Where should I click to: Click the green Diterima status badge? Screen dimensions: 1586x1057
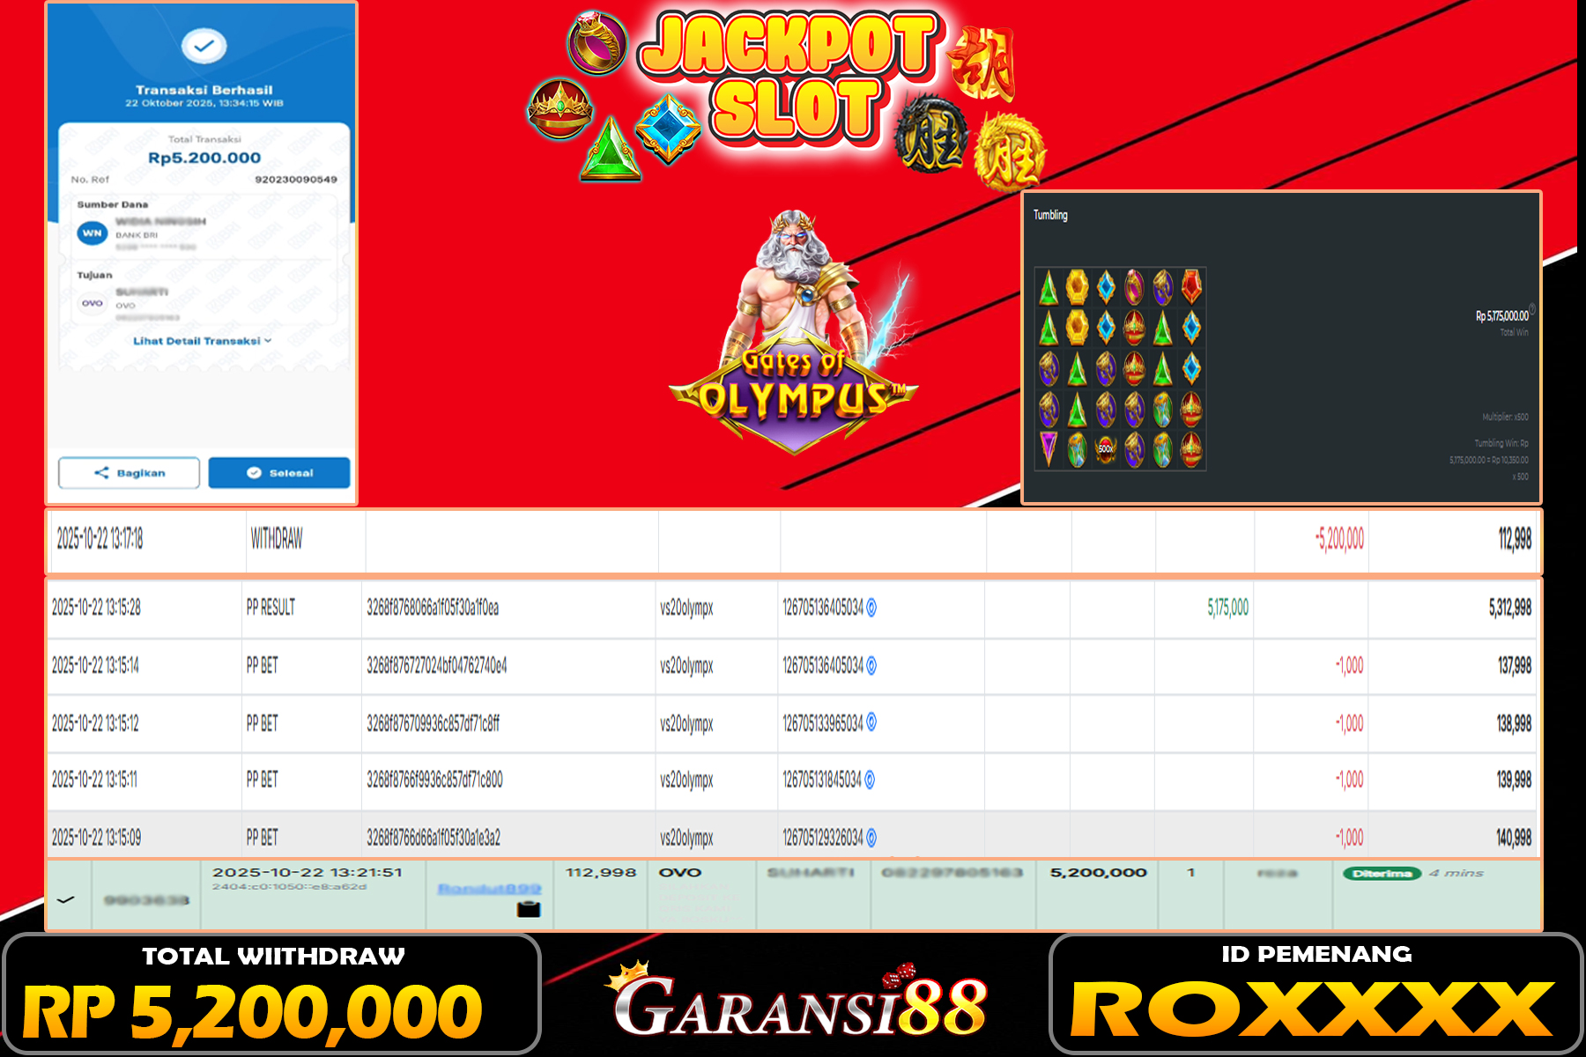click(1381, 874)
